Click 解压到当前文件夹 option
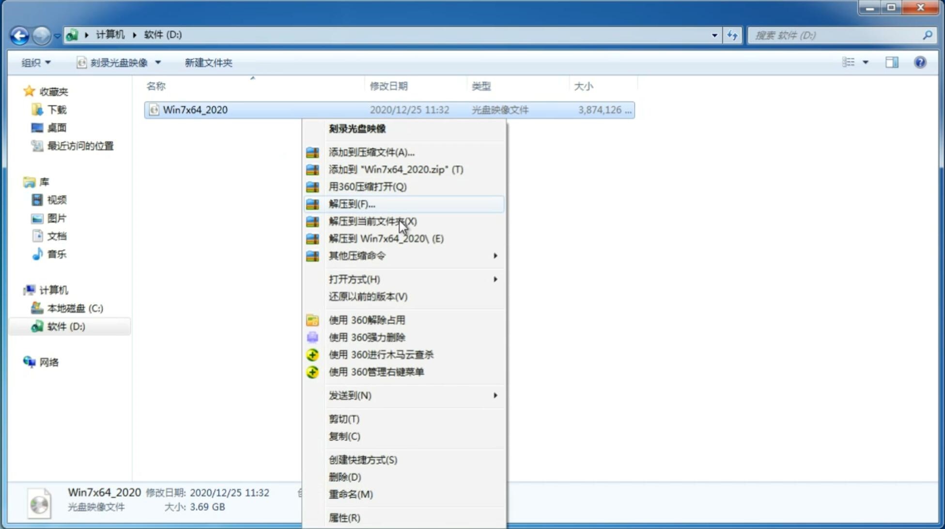Image resolution: width=945 pixels, height=529 pixels. [x=372, y=221]
